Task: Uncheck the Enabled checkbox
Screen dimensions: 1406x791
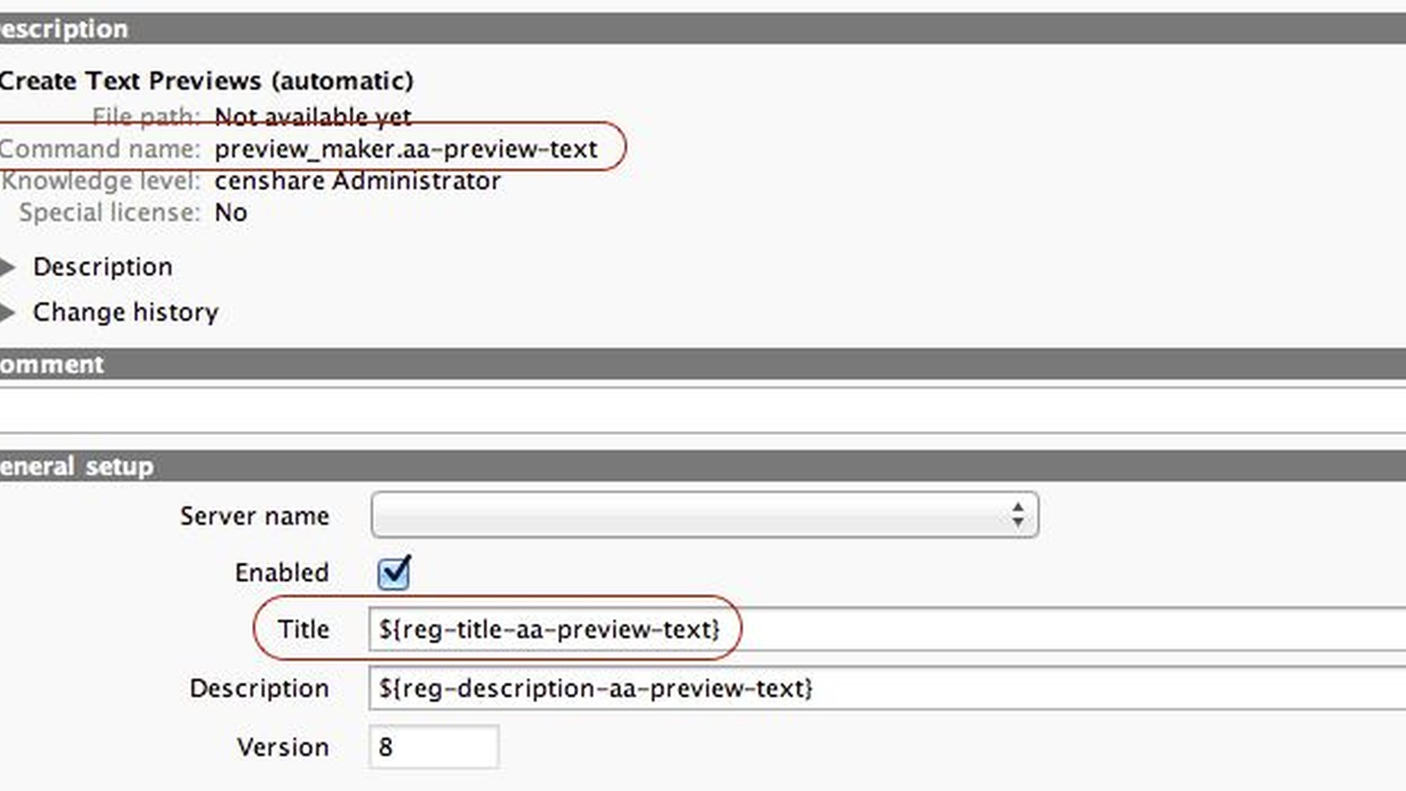Action: tap(393, 573)
